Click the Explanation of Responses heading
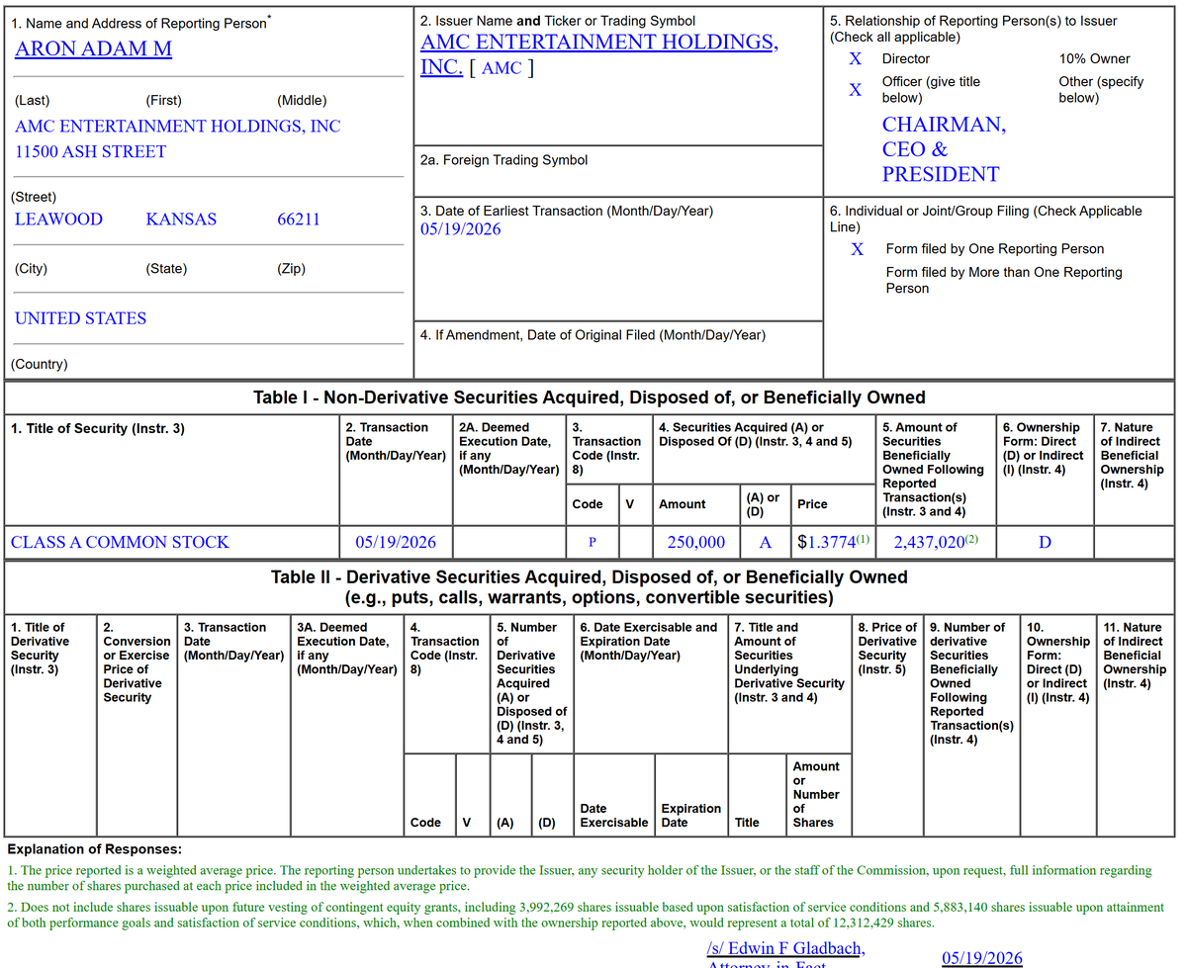The width and height of the screenshot is (1187, 968). coord(95,849)
